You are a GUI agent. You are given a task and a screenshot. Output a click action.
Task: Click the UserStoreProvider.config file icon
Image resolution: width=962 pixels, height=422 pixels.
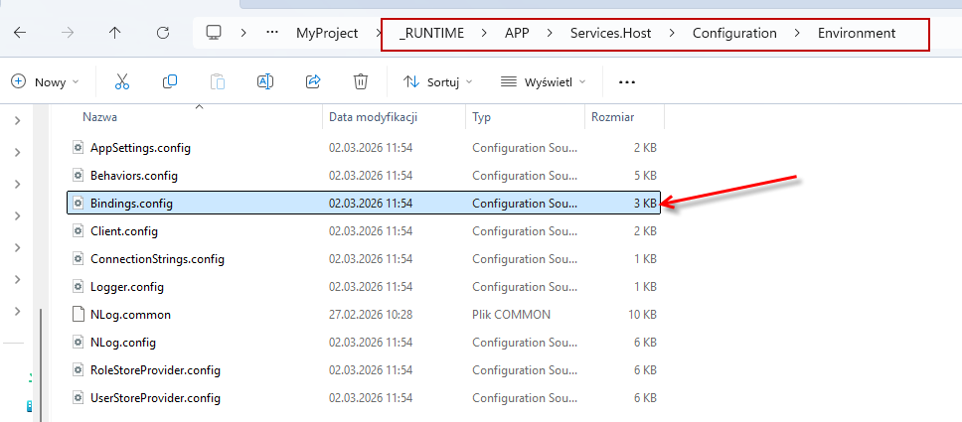[x=78, y=398]
